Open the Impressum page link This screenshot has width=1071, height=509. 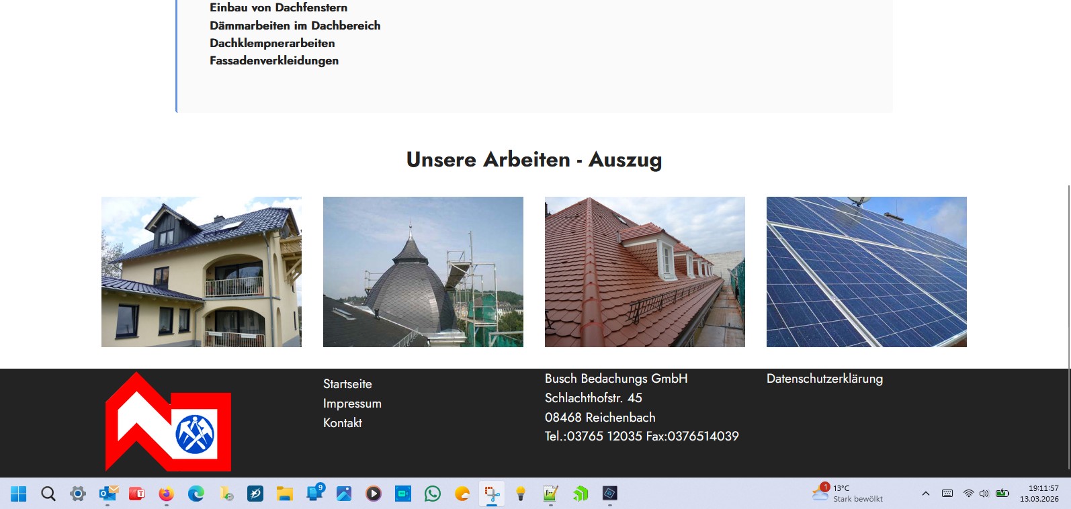(x=352, y=404)
